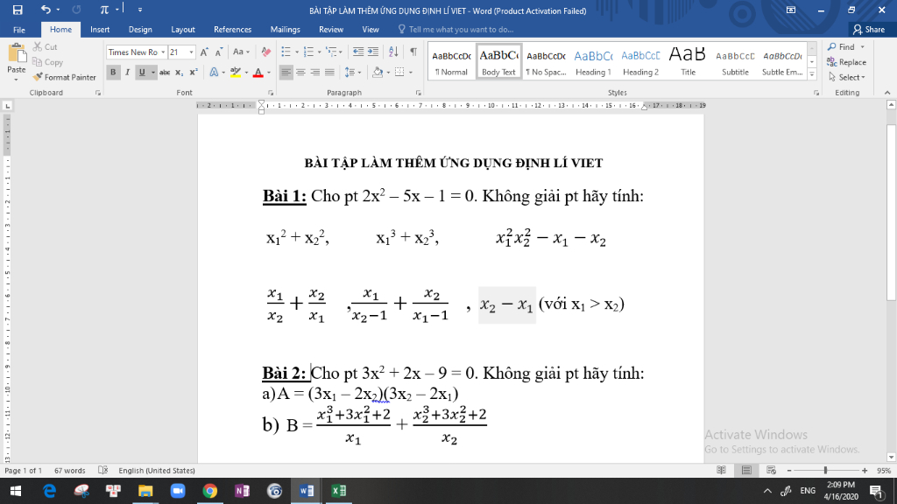Increase the paragraph indent
Screen dimensions: 897x504
(373, 52)
